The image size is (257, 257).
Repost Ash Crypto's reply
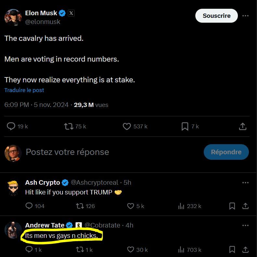[x=80, y=206]
